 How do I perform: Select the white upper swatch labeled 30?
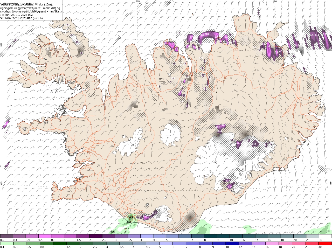tap(326, 236)
